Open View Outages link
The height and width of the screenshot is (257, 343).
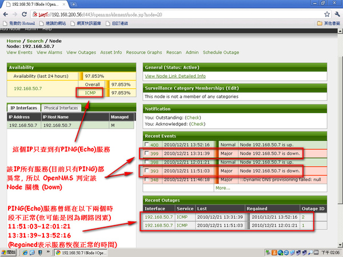tap(81, 53)
